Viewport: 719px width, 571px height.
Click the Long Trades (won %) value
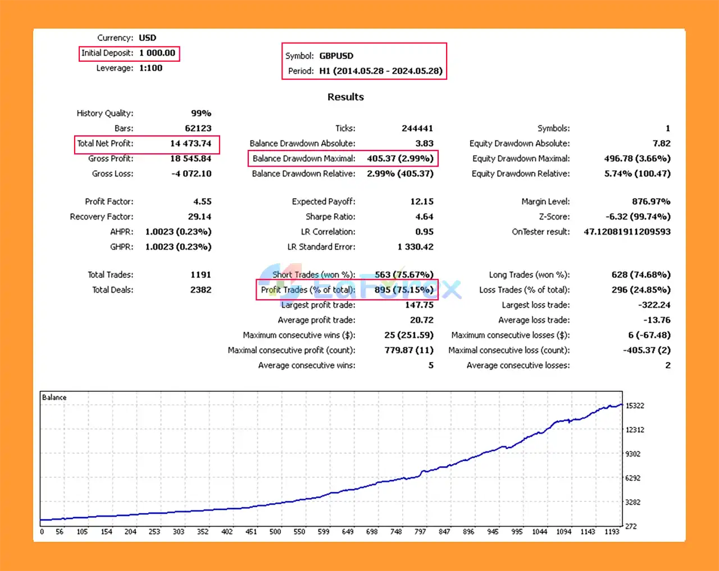(640, 275)
